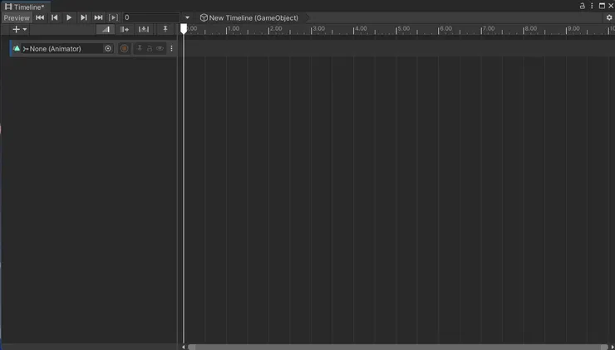The height and width of the screenshot is (350, 615).
Task: Select the Mix edit mode icon
Action: (106, 29)
